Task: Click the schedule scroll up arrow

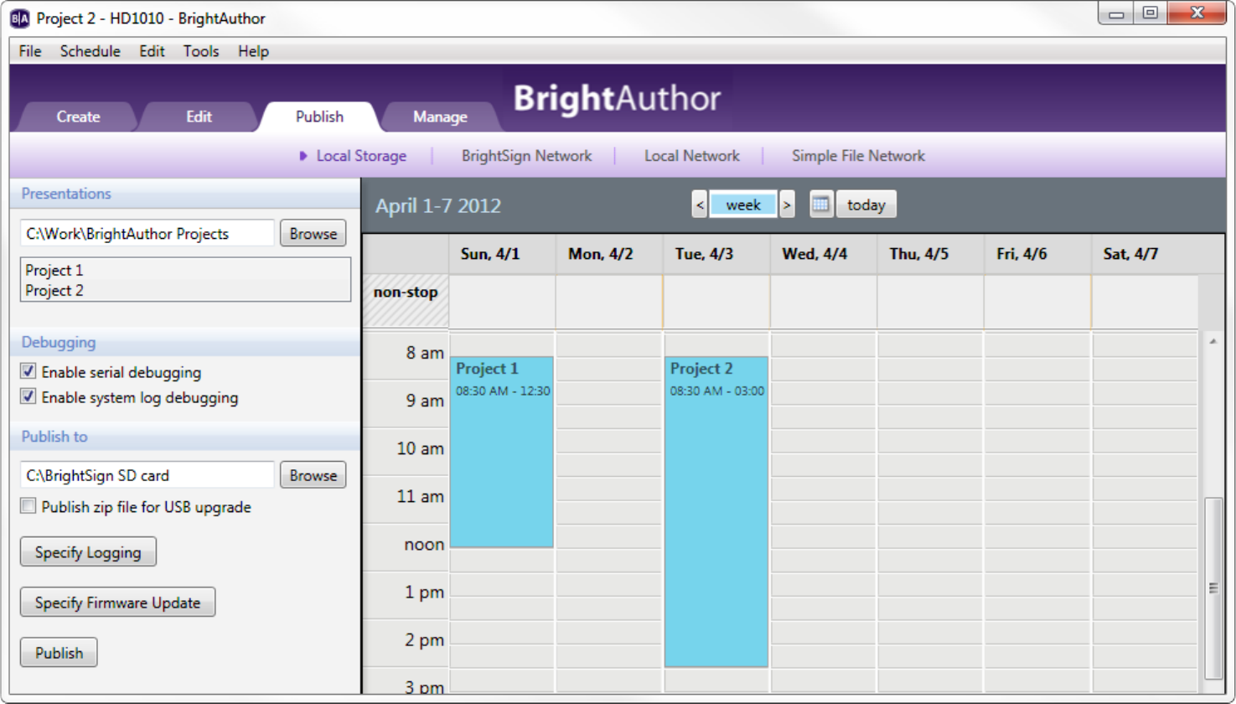Action: pyautogui.click(x=1213, y=342)
